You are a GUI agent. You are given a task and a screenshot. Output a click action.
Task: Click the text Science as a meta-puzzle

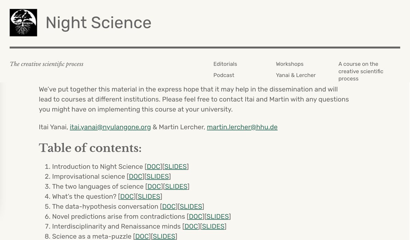tap(92, 236)
